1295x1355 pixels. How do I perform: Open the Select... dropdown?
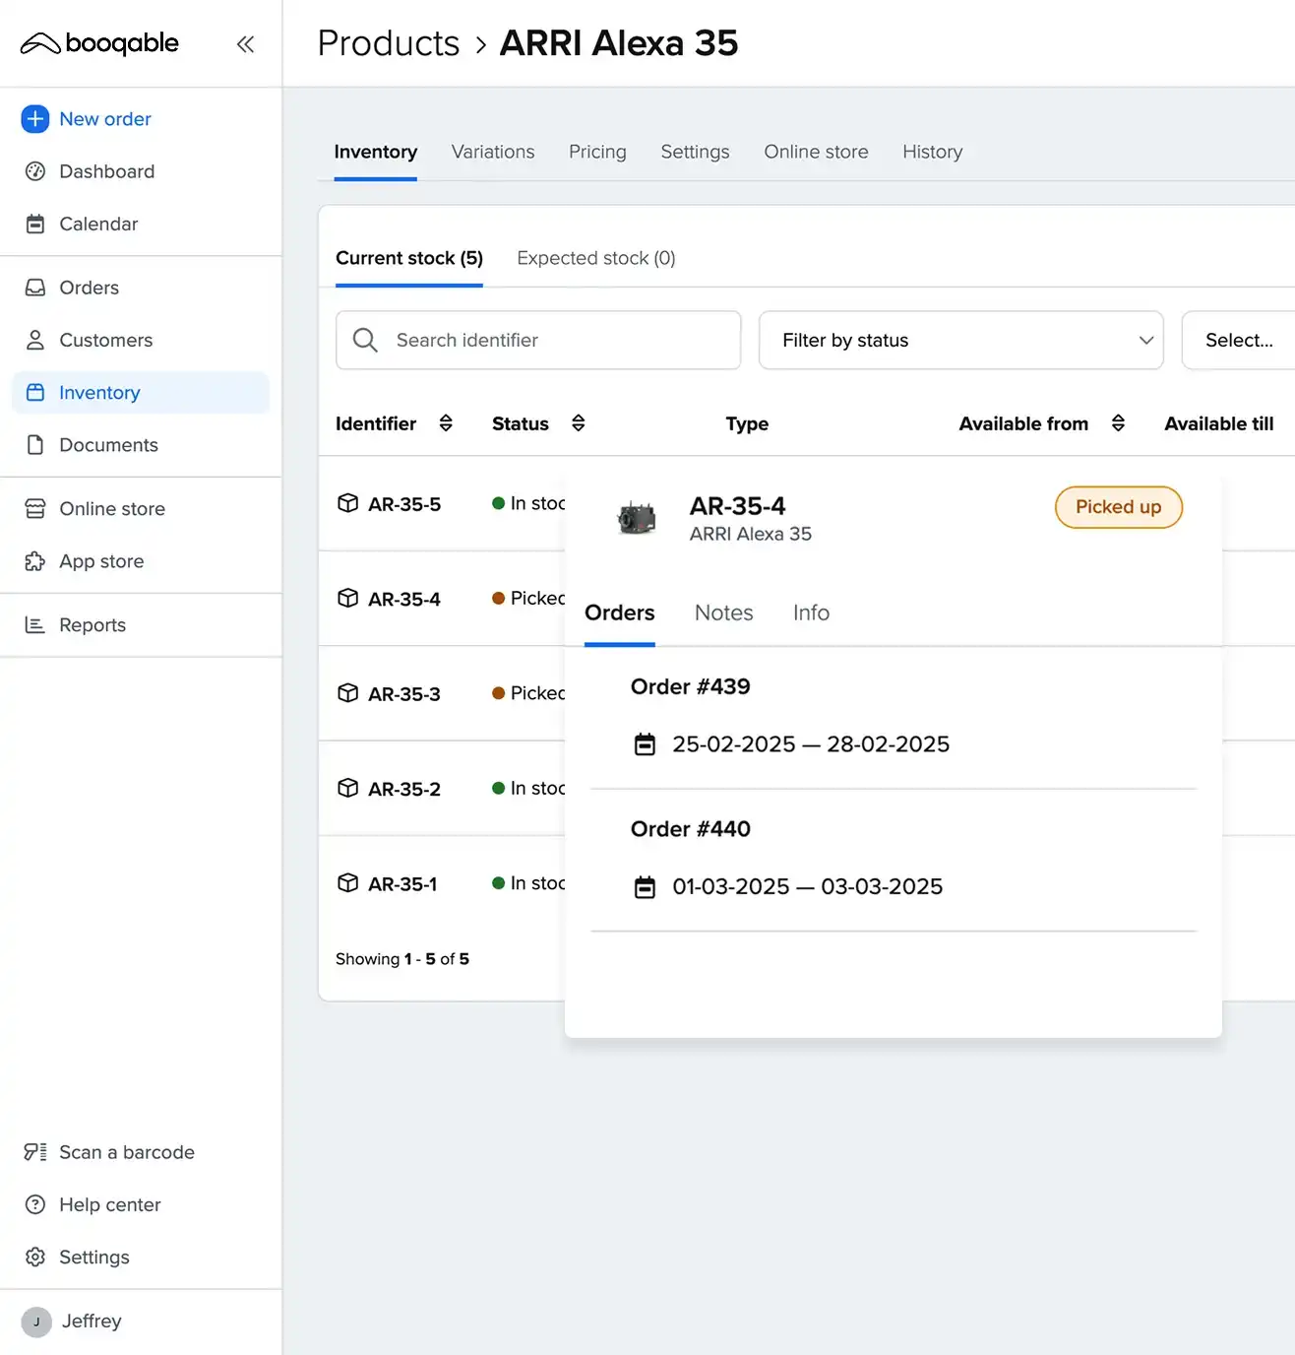pos(1238,341)
